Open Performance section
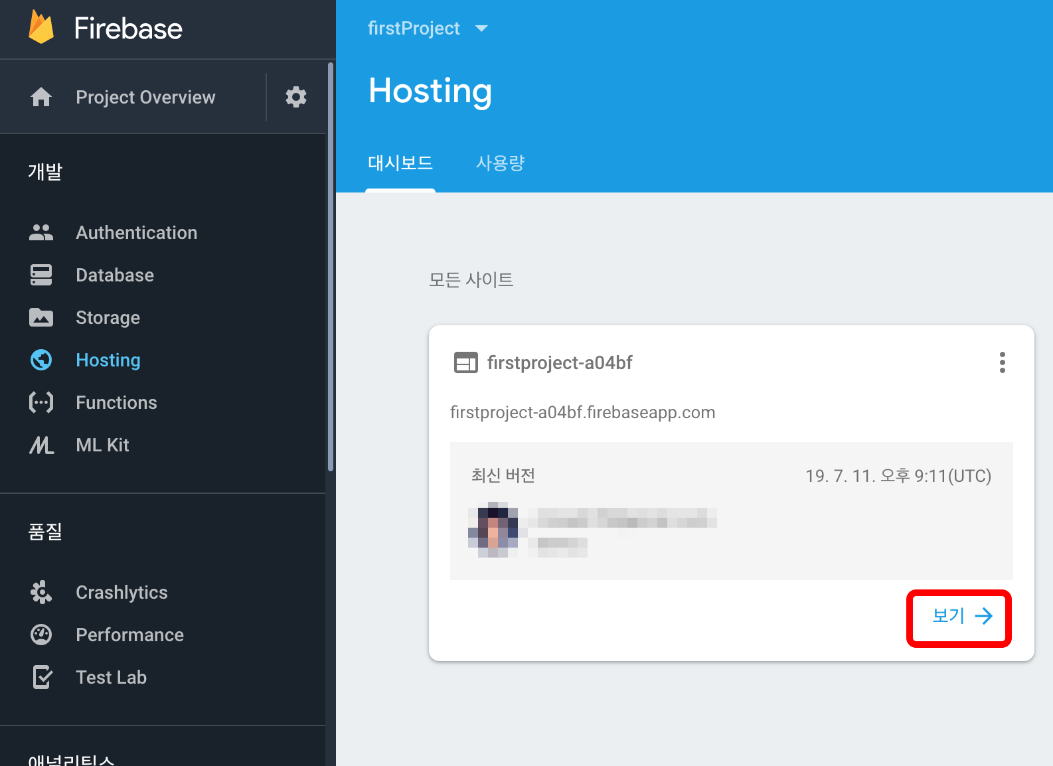This screenshot has height=766, width=1053. 129,635
